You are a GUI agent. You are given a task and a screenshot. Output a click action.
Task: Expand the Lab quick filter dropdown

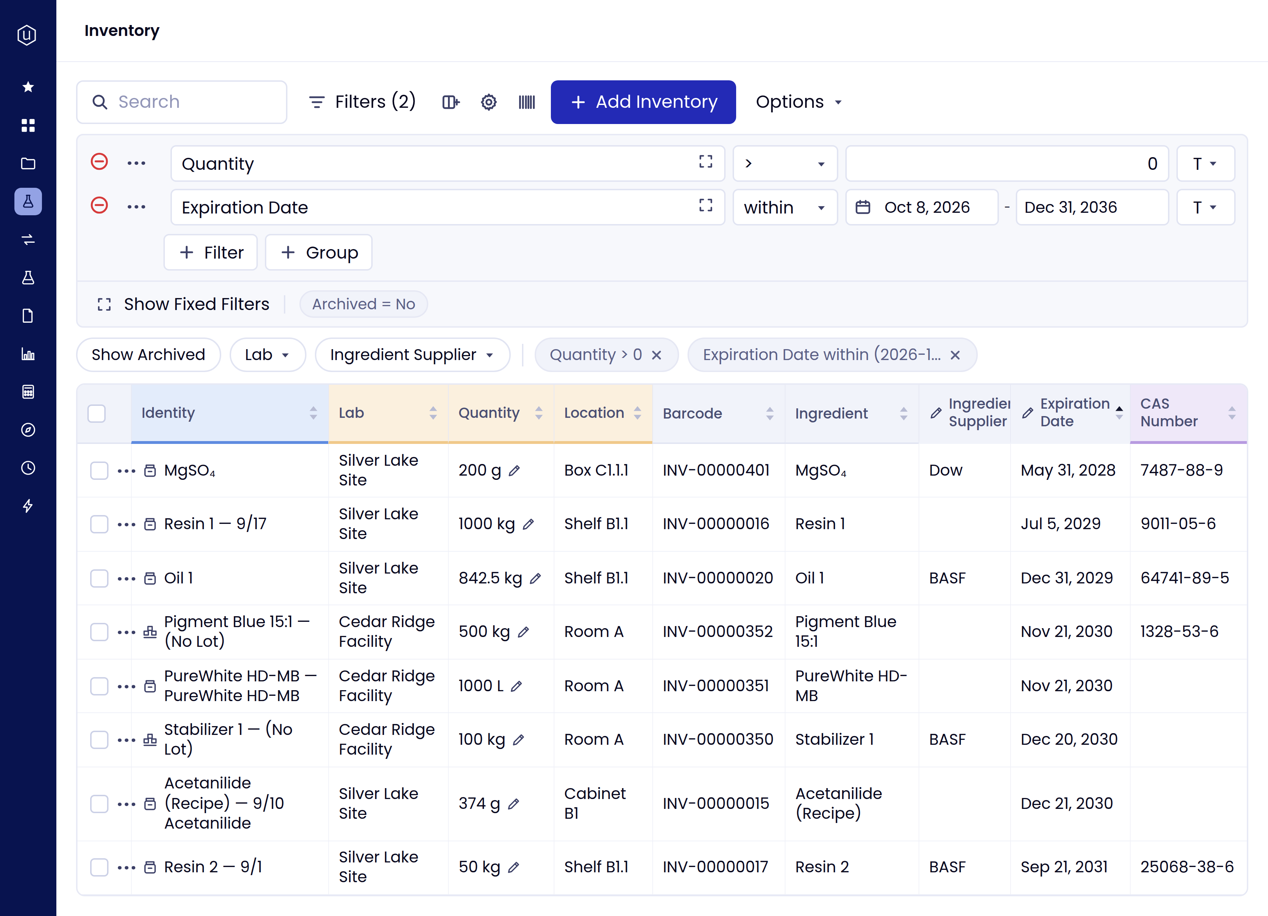tap(267, 354)
